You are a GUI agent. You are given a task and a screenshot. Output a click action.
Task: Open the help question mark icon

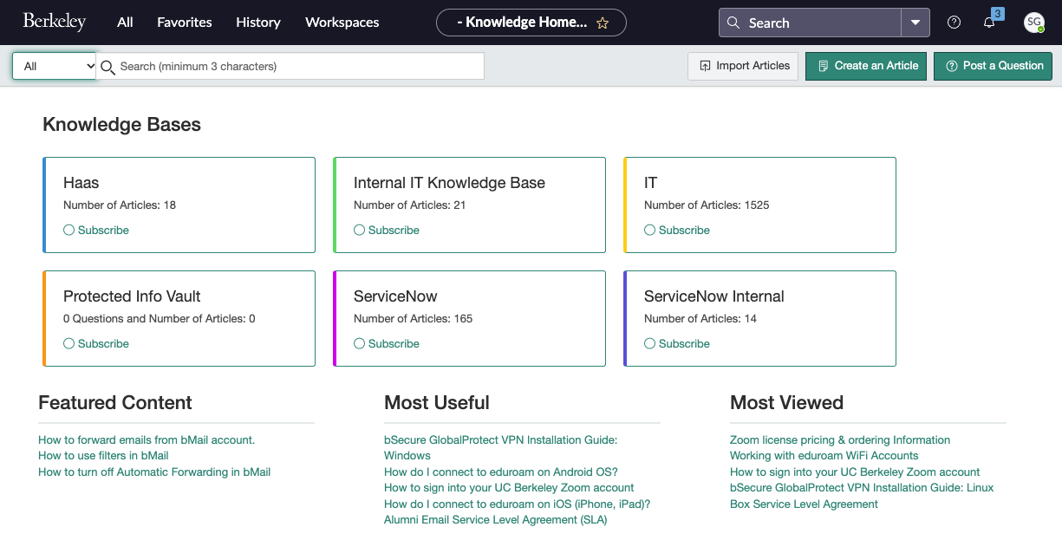[954, 23]
